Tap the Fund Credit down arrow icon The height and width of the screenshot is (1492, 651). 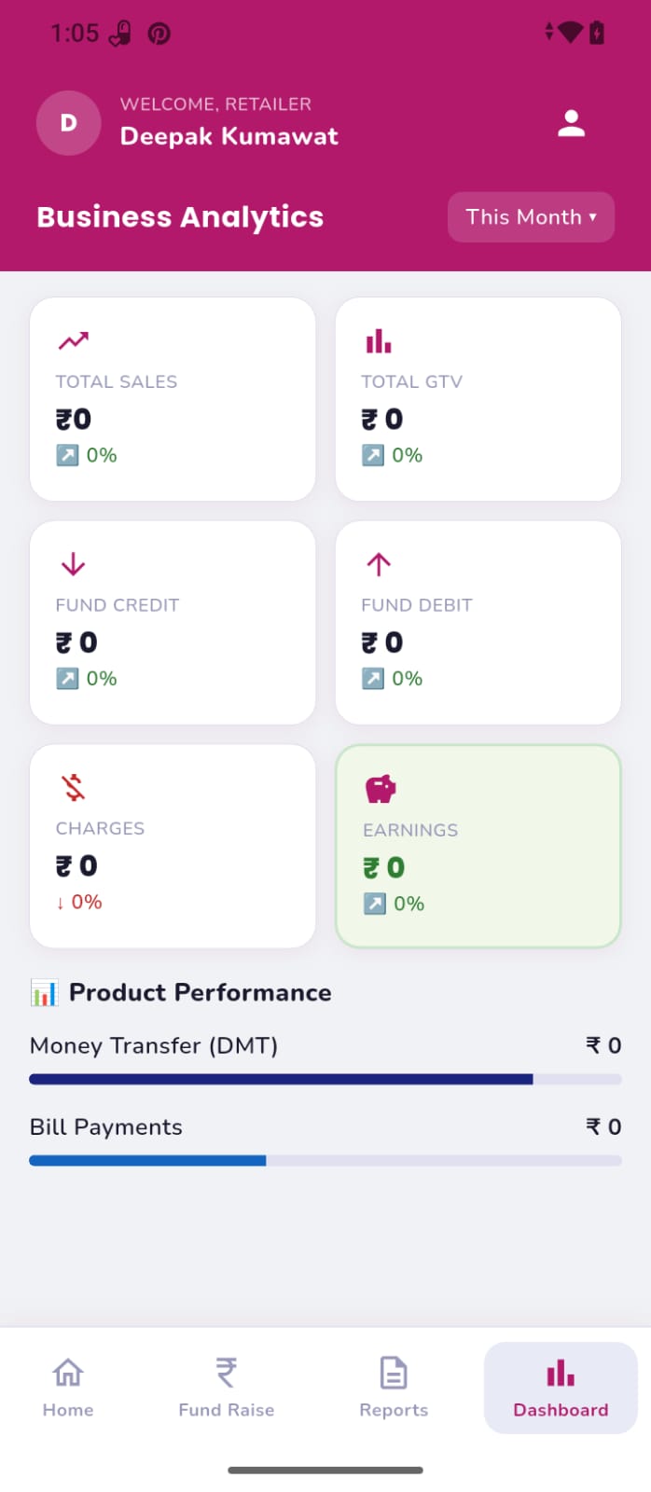click(73, 564)
